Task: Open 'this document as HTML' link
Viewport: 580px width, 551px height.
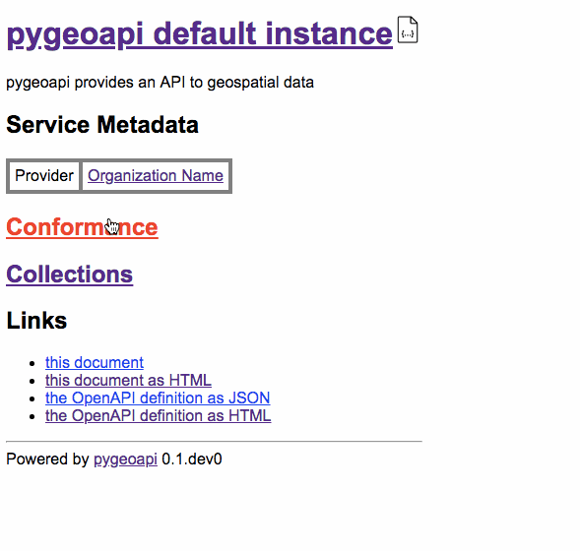Action: [x=128, y=380]
